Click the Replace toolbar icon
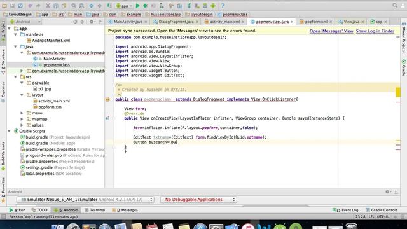Screen dimensions: 407x229 click(x=81, y=6)
